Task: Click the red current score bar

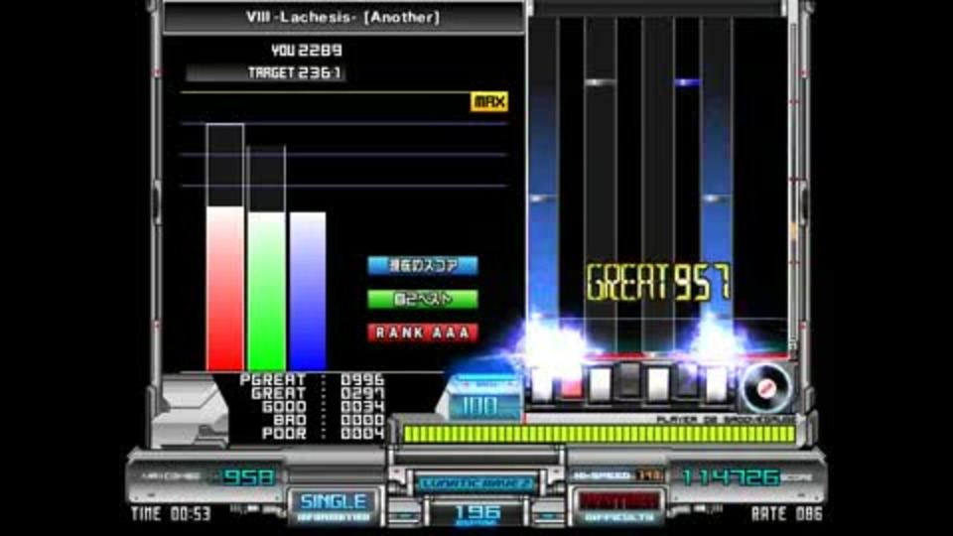Action: pos(225,288)
